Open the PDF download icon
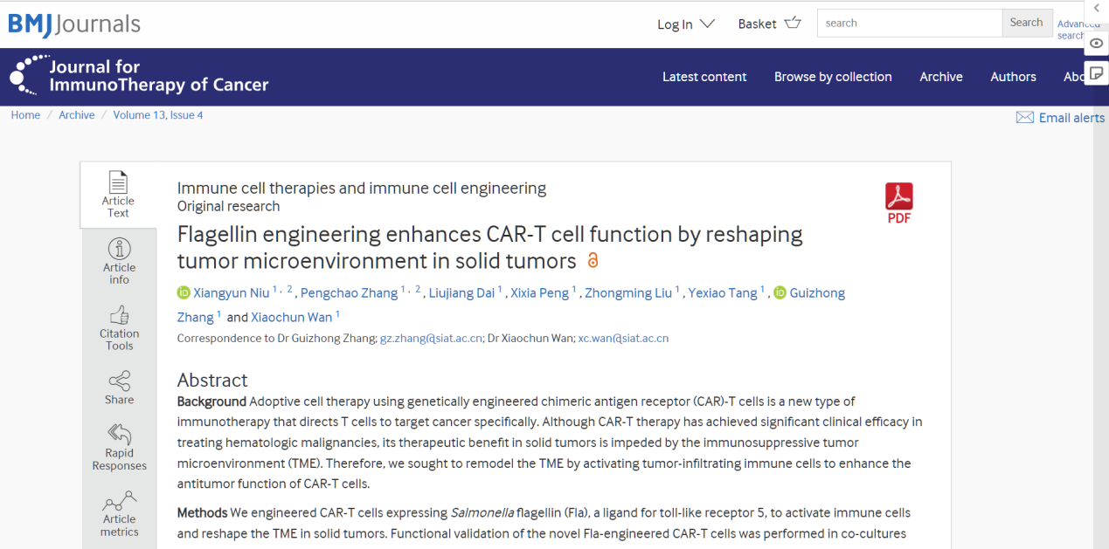 898,202
